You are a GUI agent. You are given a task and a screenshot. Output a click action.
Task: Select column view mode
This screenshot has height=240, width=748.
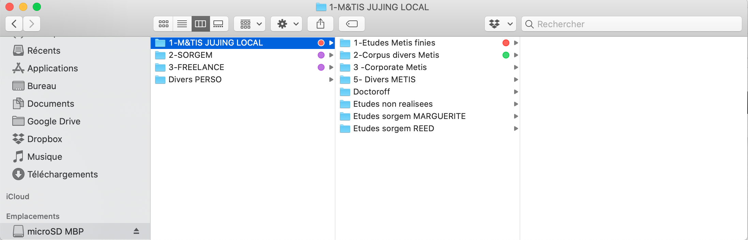200,24
